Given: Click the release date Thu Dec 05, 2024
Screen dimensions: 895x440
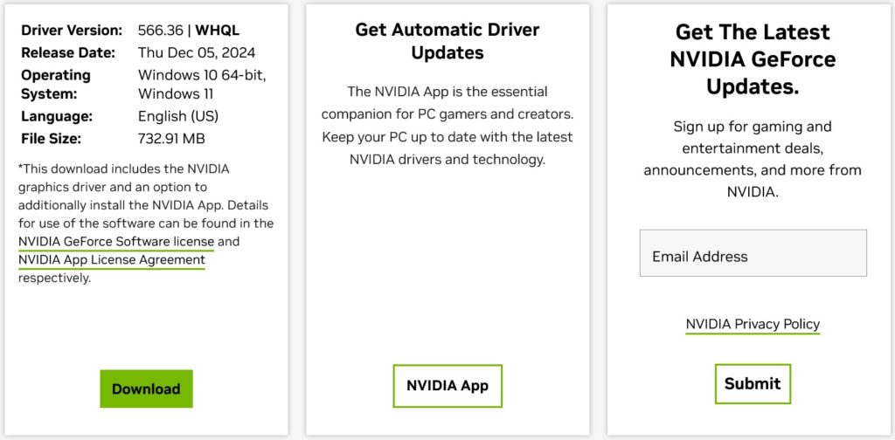Looking at the screenshot, I should click(x=197, y=53).
